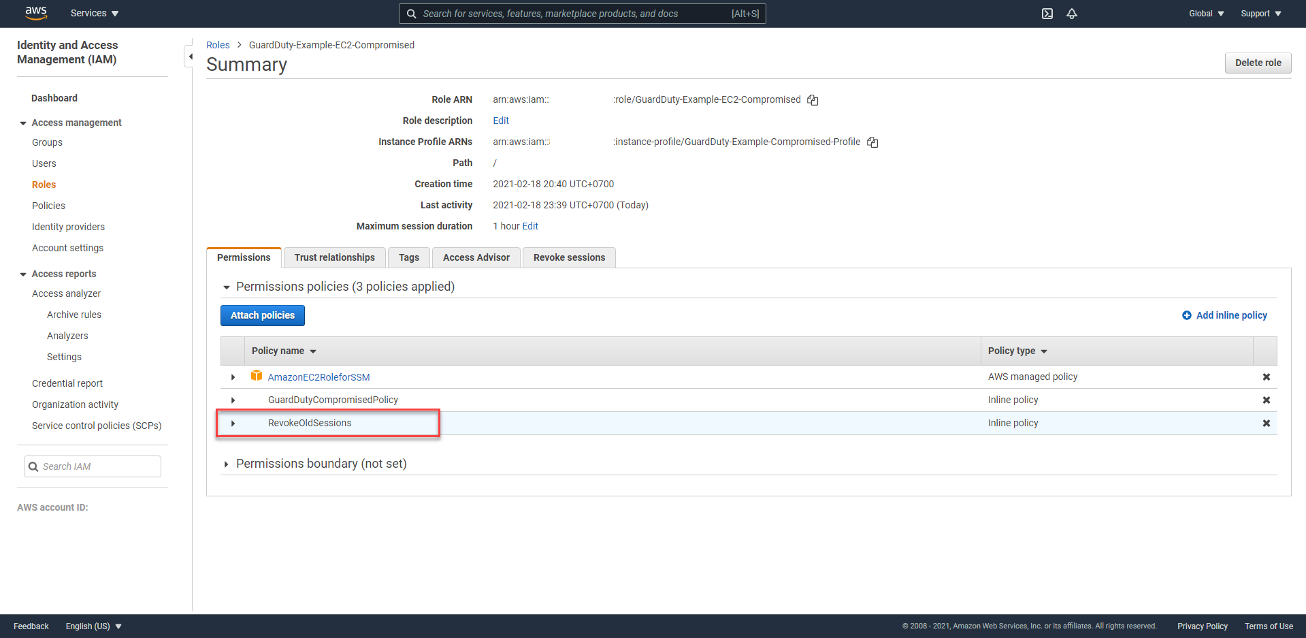The height and width of the screenshot is (638, 1306).
Task: Open Access analyzer in the sidebar
Action: (66, 293)
